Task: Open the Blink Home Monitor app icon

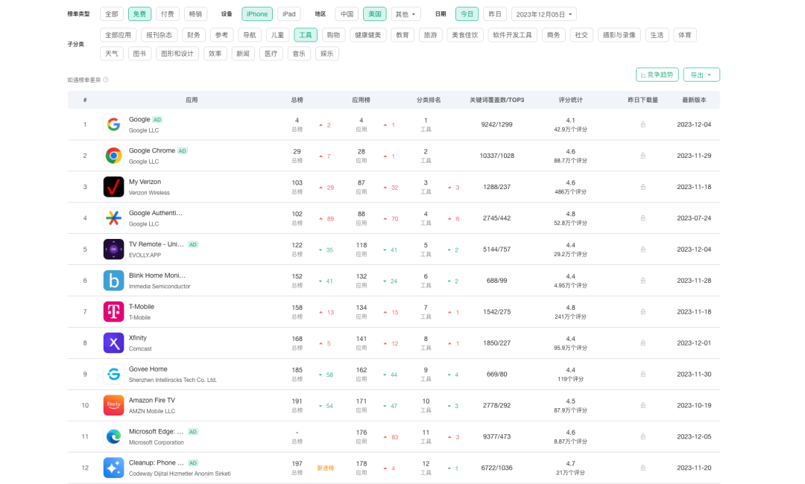Action: coord(113,281)
